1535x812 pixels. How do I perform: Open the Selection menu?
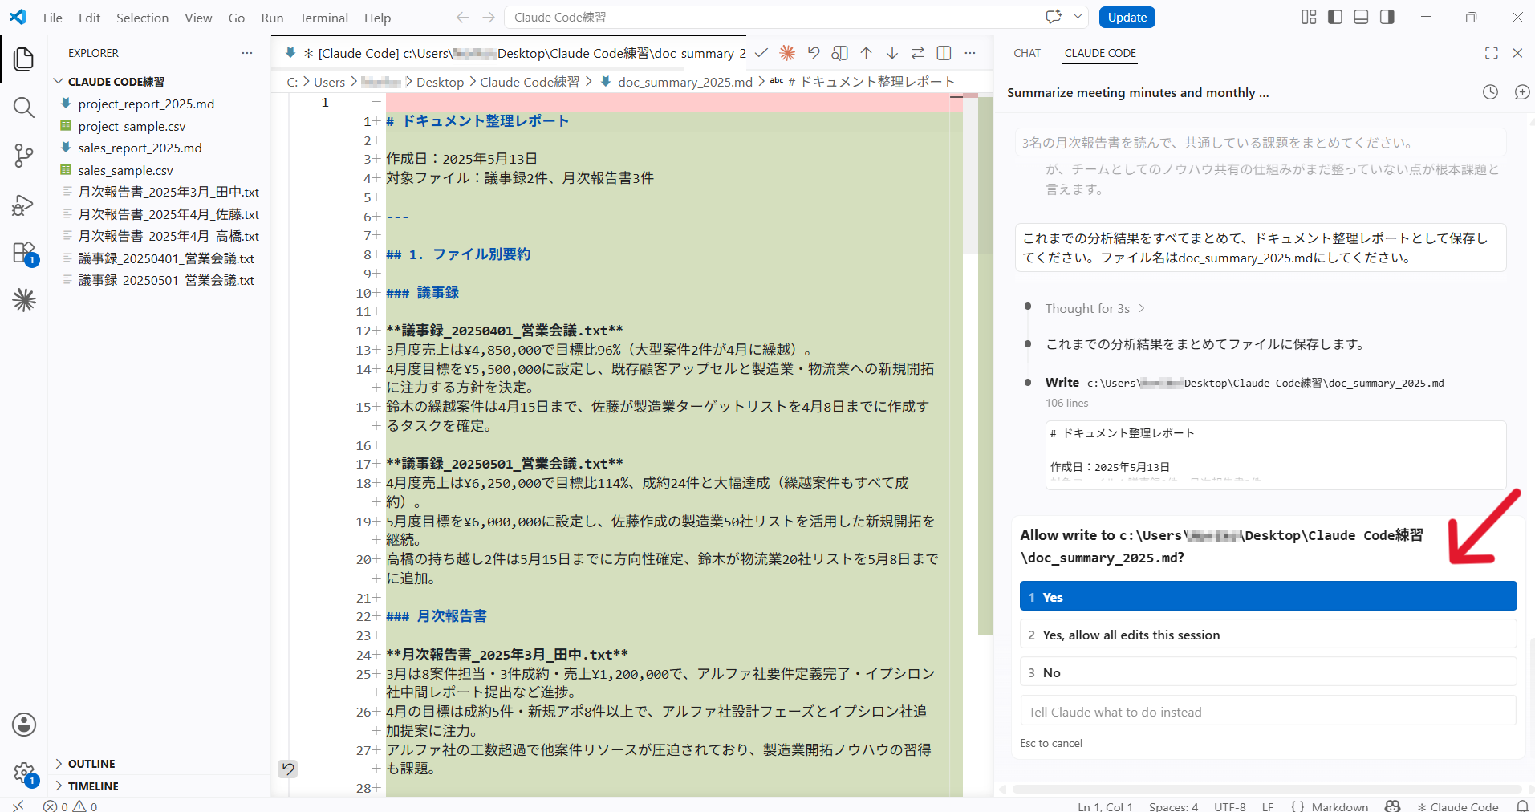142,18
